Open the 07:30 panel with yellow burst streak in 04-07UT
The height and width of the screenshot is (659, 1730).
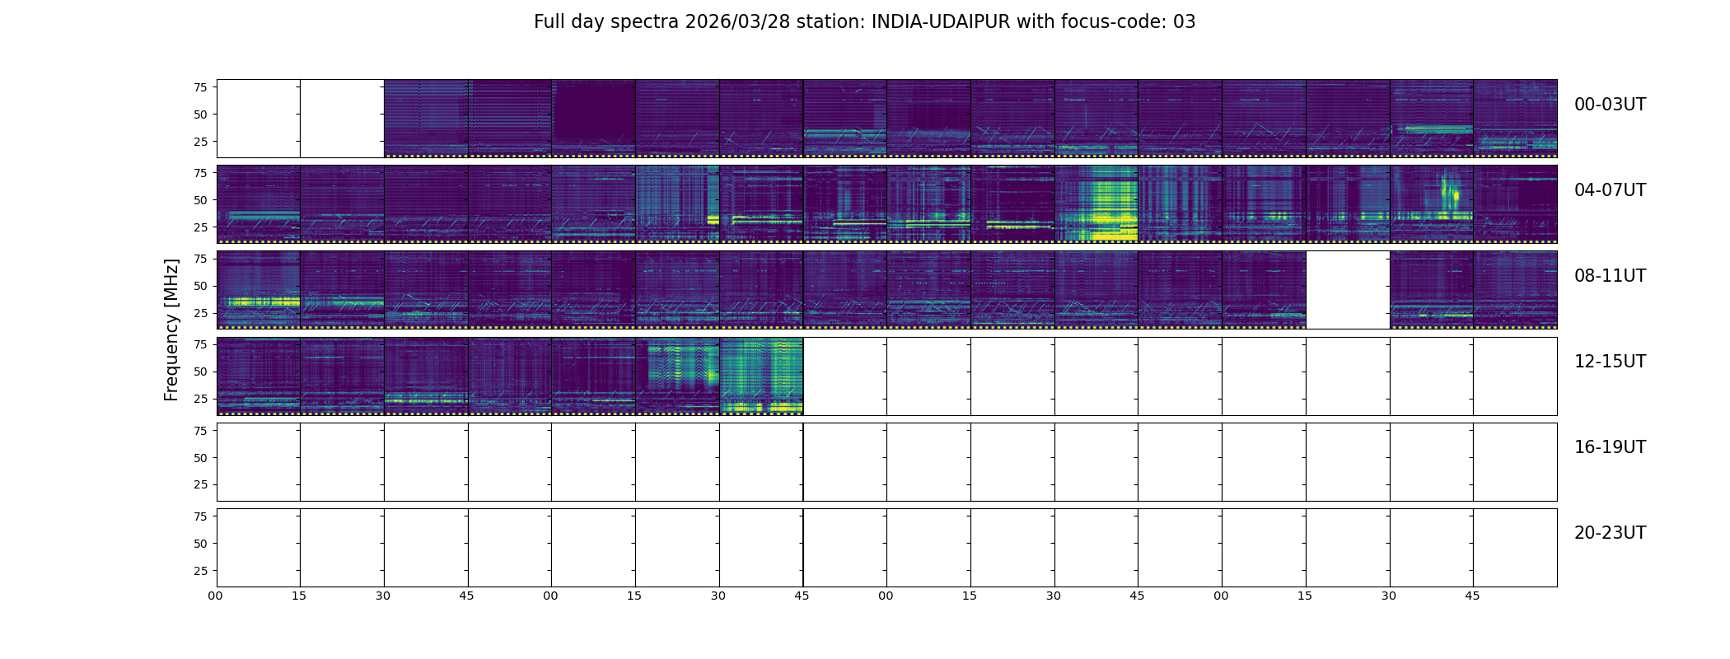click(1431, 203)
